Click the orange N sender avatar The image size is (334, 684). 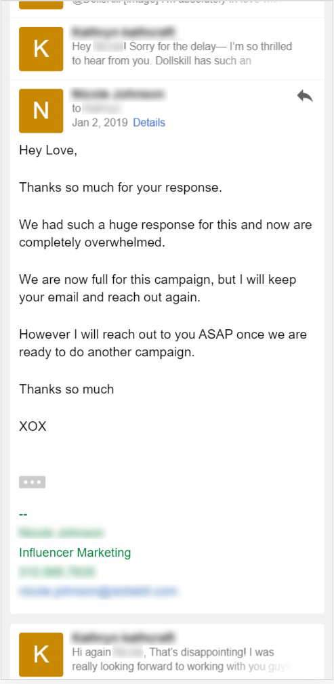[x=41, y=111]
